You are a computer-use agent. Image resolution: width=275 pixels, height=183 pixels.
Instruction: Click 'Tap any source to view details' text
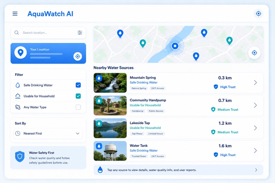point(152,170)
